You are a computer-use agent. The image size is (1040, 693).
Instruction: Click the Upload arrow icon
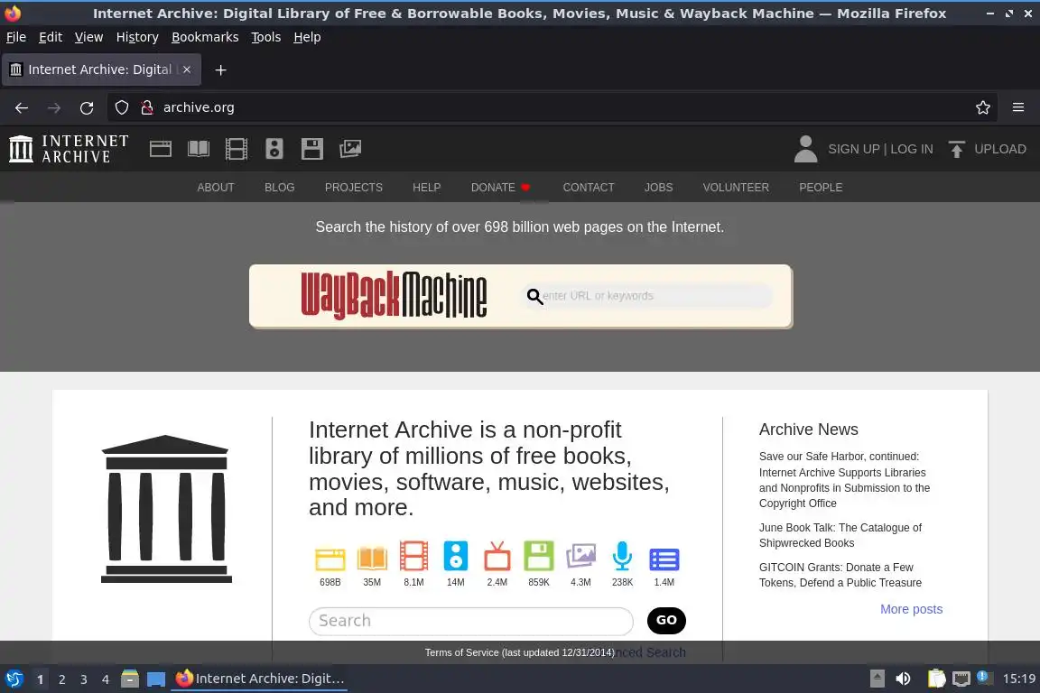[x=956, y=149]
